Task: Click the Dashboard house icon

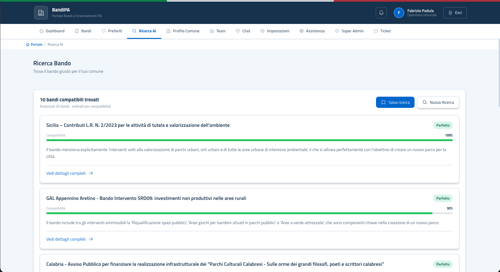Action: [x=41, y=31]
